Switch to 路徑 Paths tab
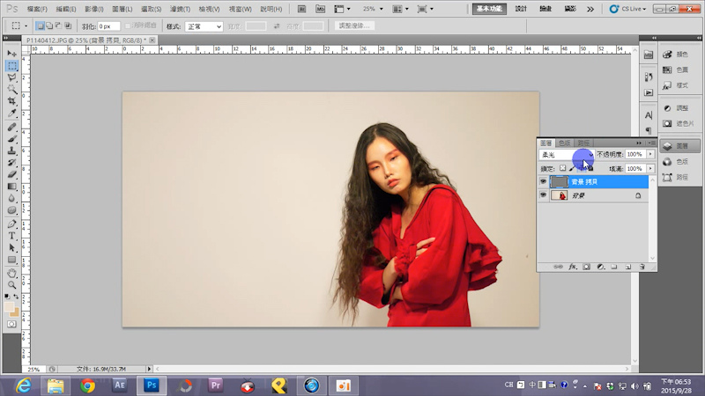Image resolution: width=705 pixels, height=396 pixels. (x=583, y=143)
